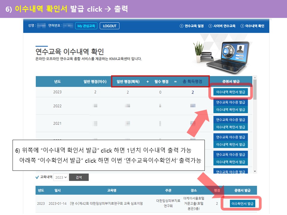Click 이수확인서 발급 for the 2023-01-14 symposium
The height and width of the screenshot is (215, 287).
point(242,204)
